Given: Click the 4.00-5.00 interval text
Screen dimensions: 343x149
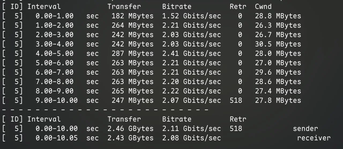Looking at the screenshot, I should tap(54, 54).
